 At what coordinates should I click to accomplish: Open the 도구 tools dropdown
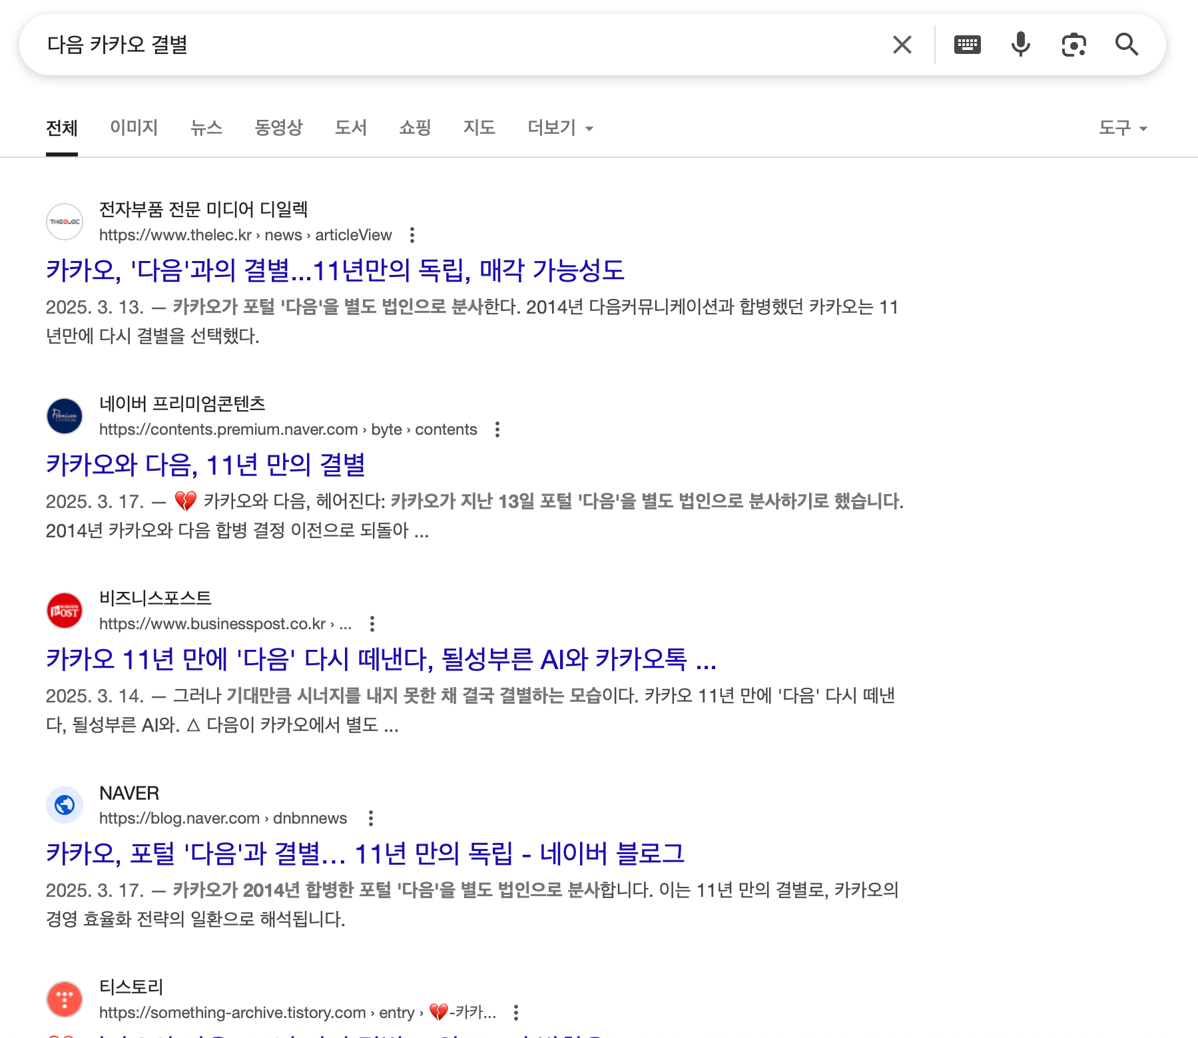(x=1123, y=128)
